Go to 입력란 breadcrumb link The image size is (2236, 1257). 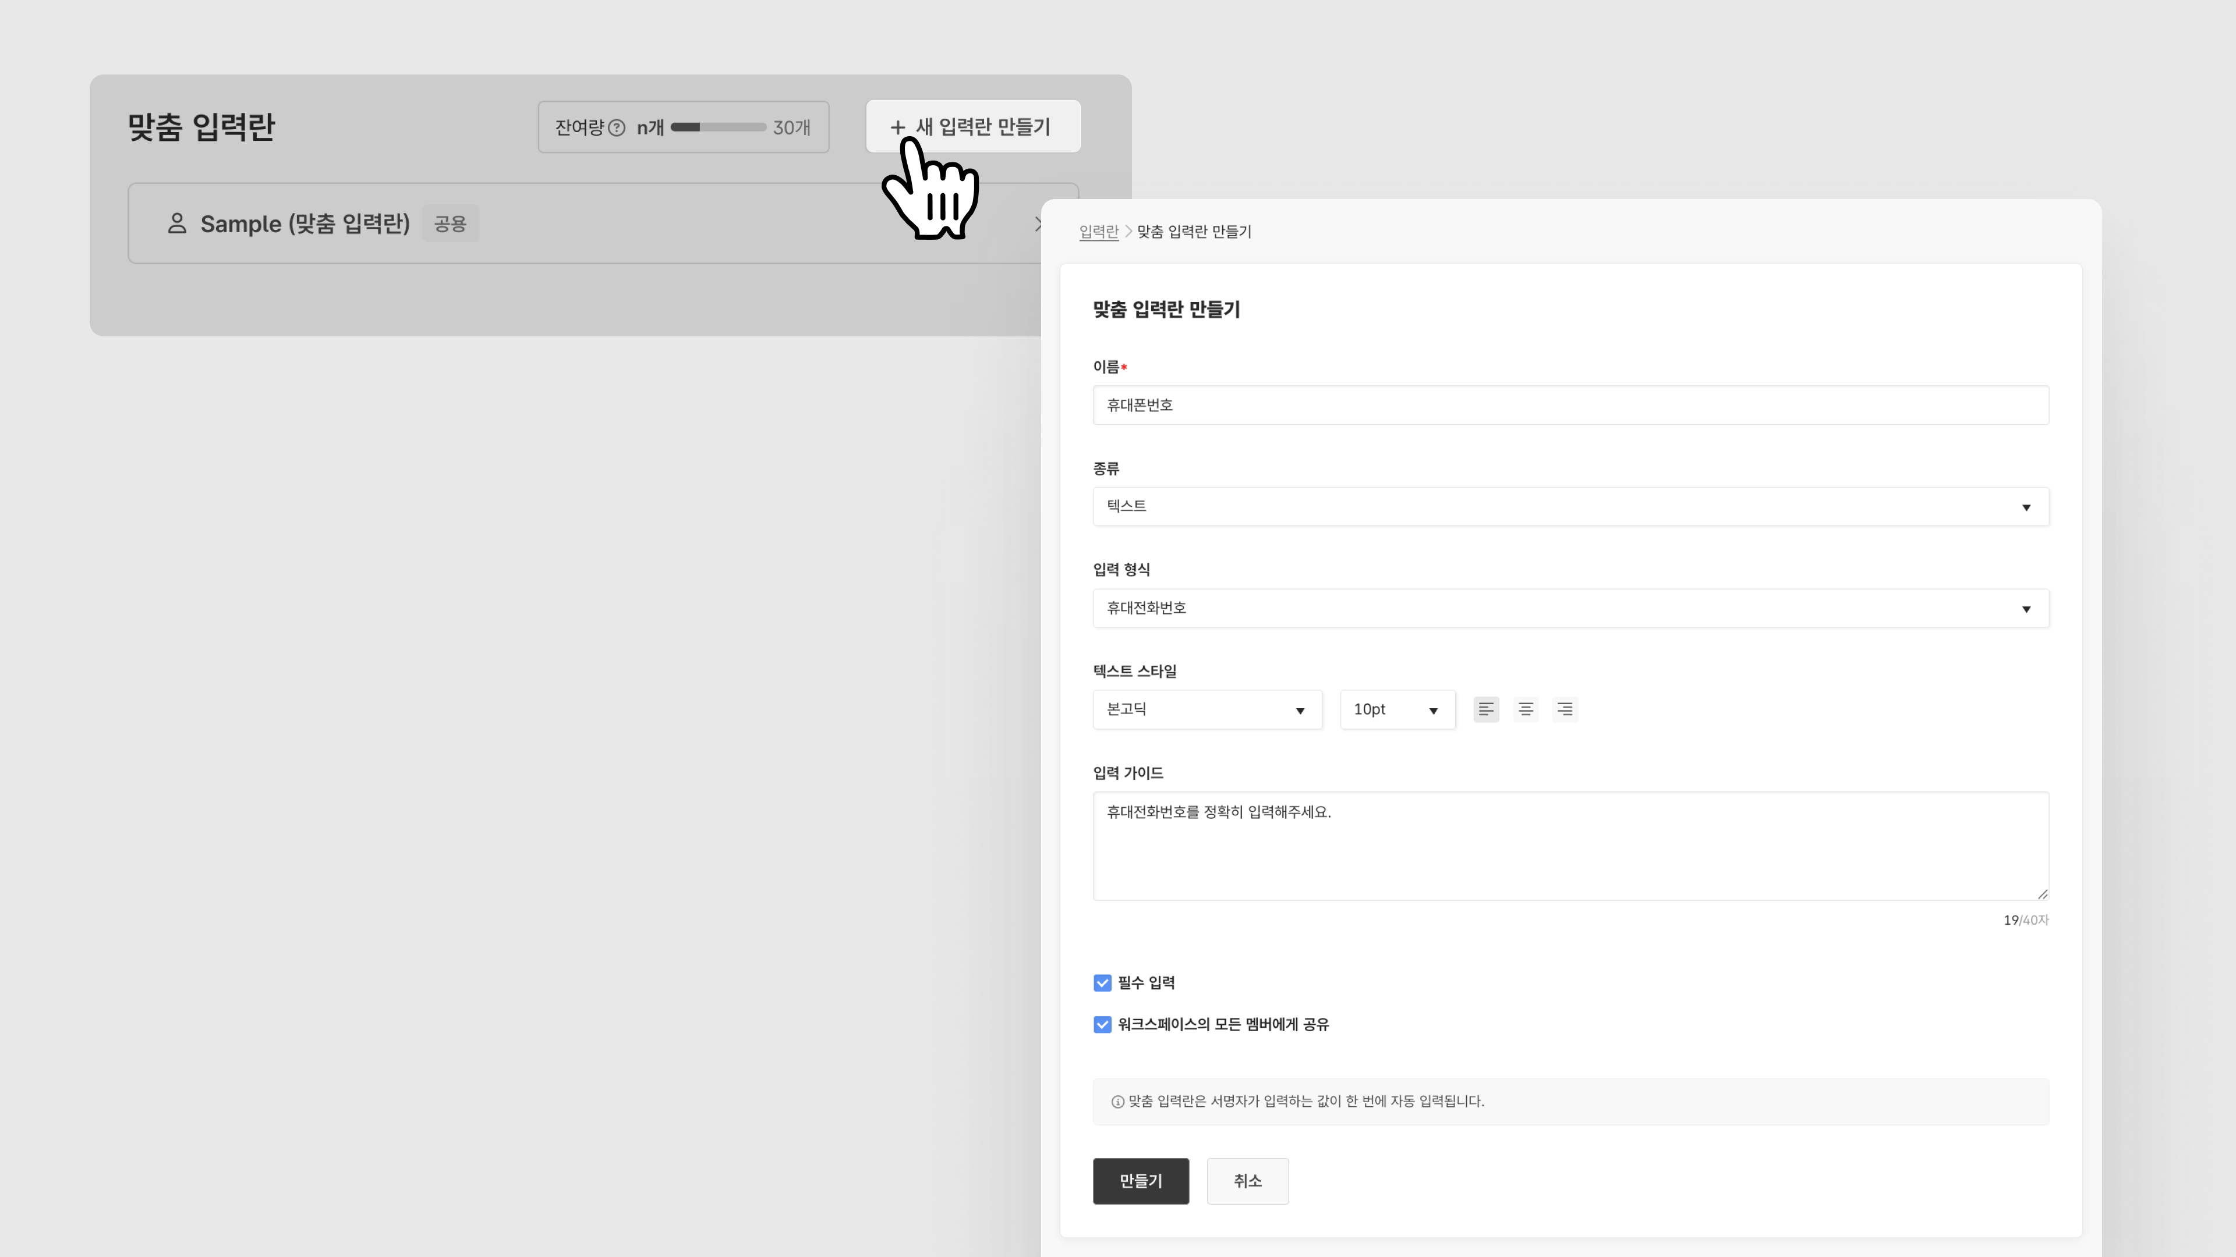1098,232
